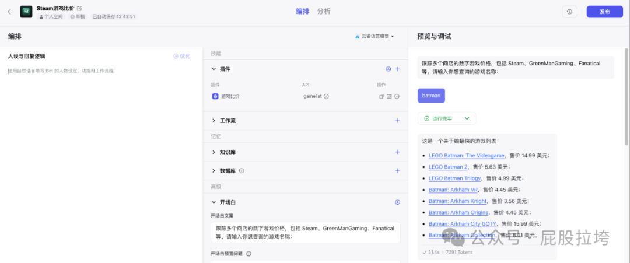Add a plugin with plus icon
The image size is (630, 263).
pos(397,69)
